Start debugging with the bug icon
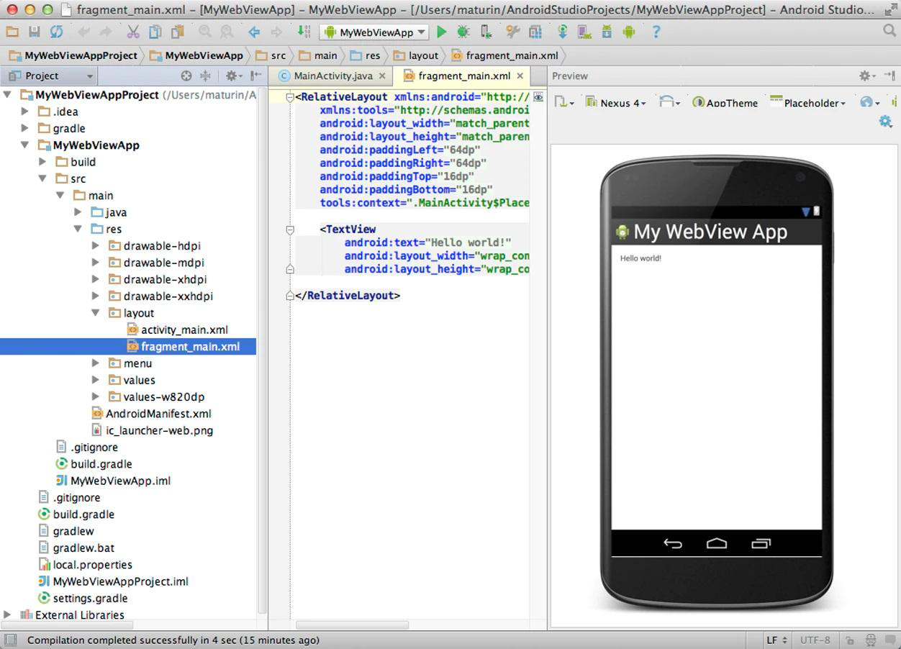The image size is (901, 649). tap(463, 32)
